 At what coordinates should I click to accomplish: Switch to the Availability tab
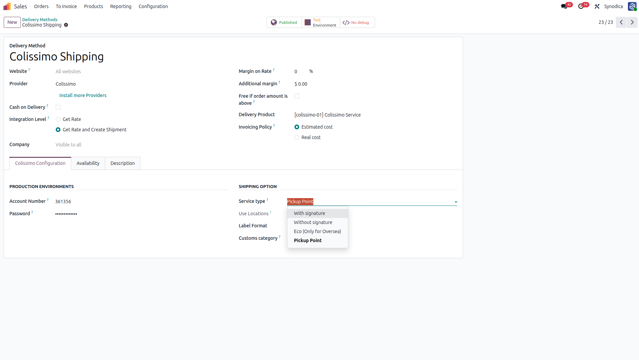[88, 163]
